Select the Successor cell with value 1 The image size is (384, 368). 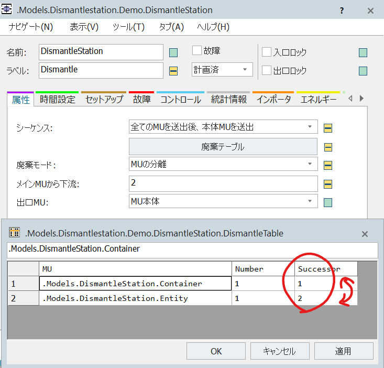coord(326,284)
